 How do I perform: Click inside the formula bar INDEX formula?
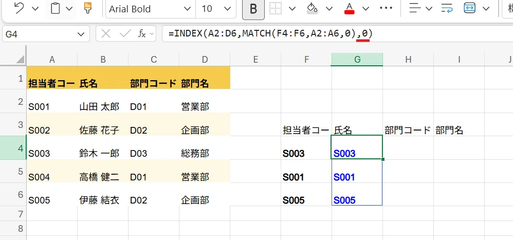(270, 33)
